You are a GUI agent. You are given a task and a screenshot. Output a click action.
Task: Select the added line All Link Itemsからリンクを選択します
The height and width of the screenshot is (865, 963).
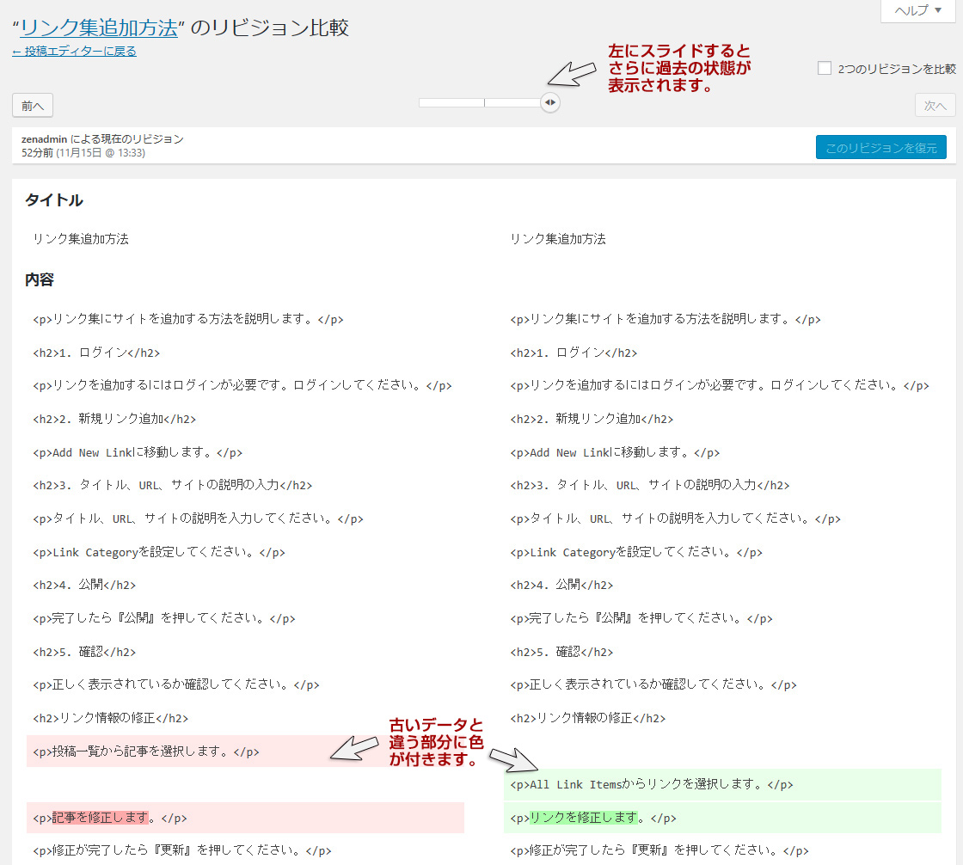pyautogui.click(x=651, y=784)
